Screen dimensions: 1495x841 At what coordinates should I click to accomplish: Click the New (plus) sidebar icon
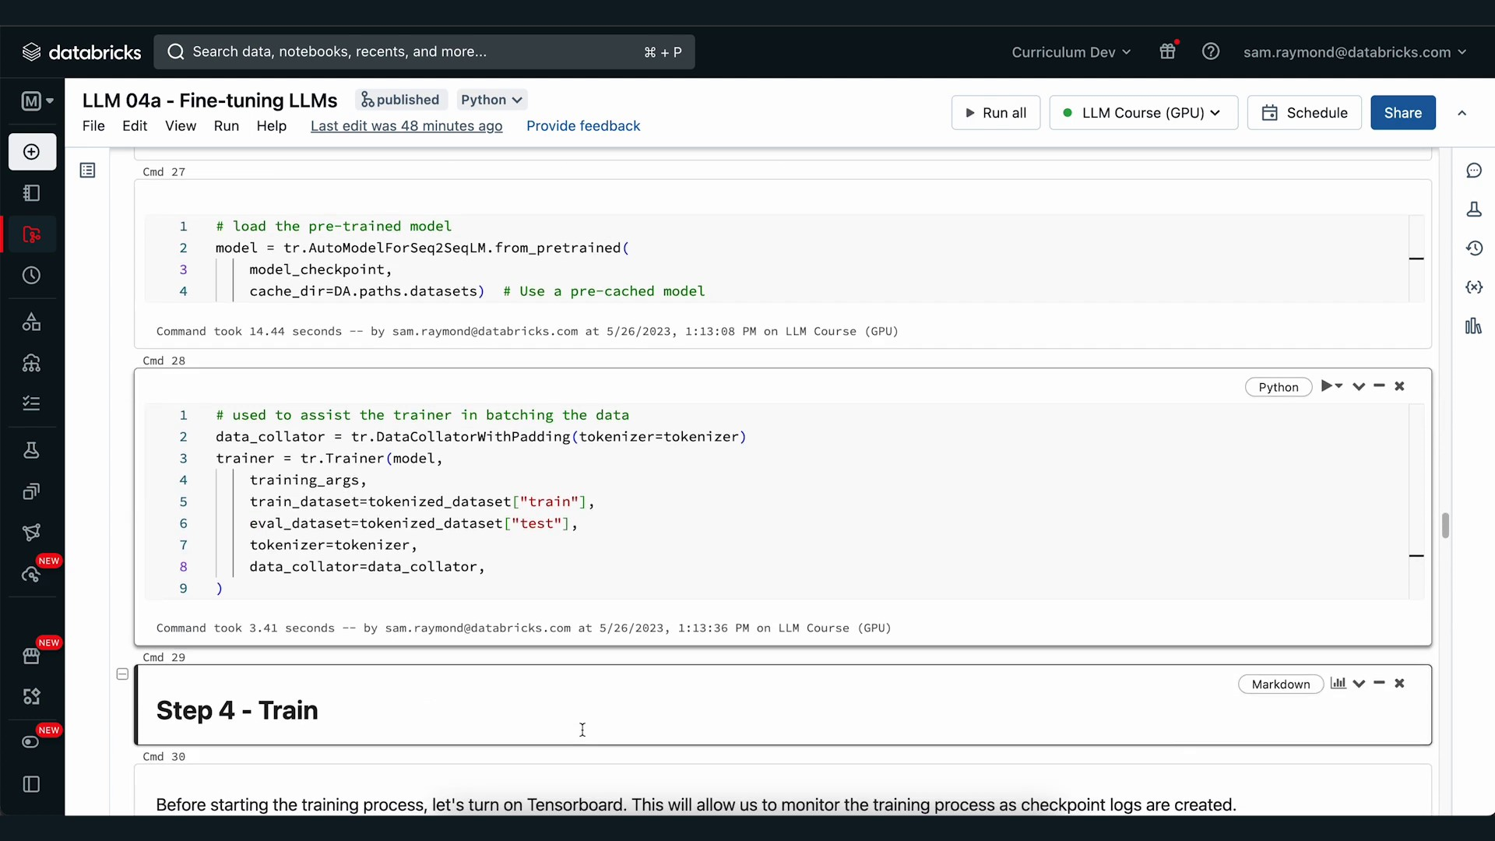tap(32, 152)
